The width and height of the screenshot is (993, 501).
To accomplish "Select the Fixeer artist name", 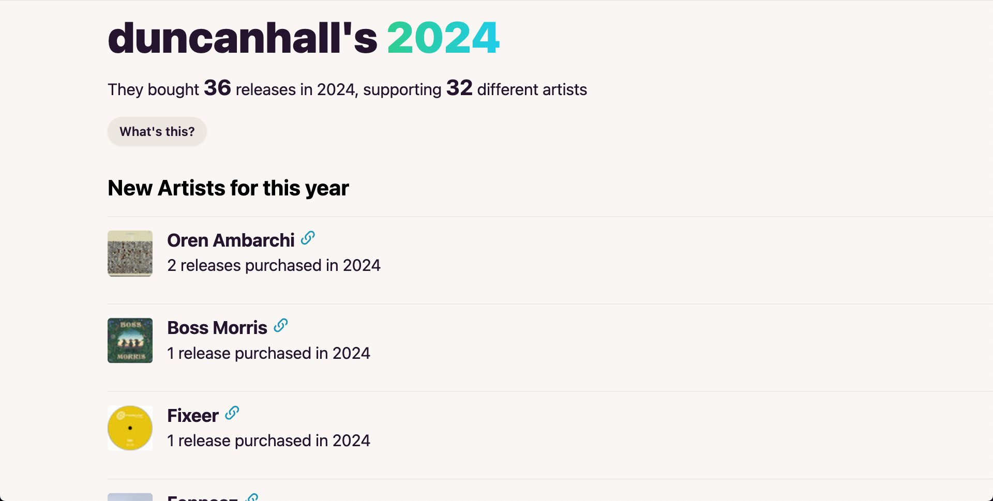I will point(193,416).
